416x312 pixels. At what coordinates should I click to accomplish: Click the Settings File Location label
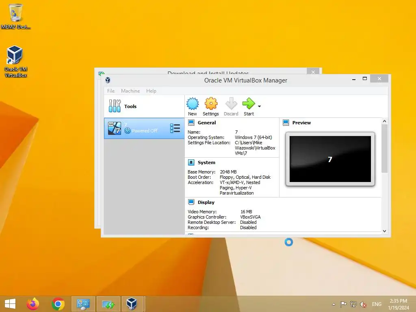coord(209,143)
